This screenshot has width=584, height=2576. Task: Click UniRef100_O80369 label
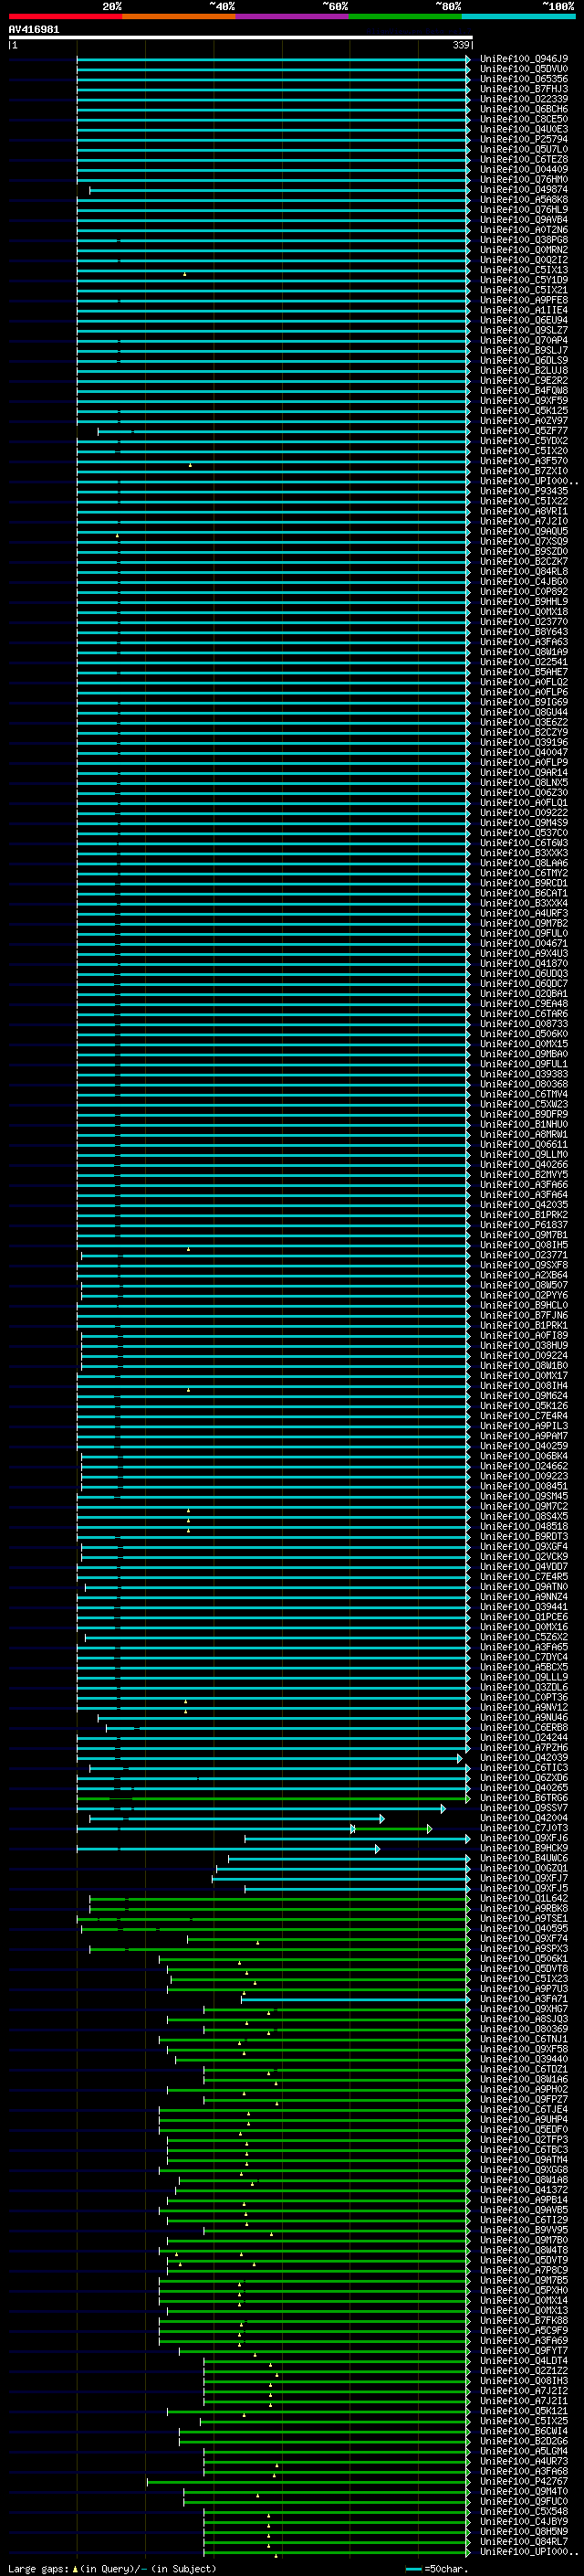click(x=524, y=2029)
